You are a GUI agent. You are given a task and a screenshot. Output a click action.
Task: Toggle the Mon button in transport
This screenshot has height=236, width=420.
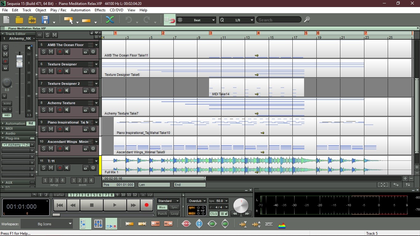tap(162, 207)
